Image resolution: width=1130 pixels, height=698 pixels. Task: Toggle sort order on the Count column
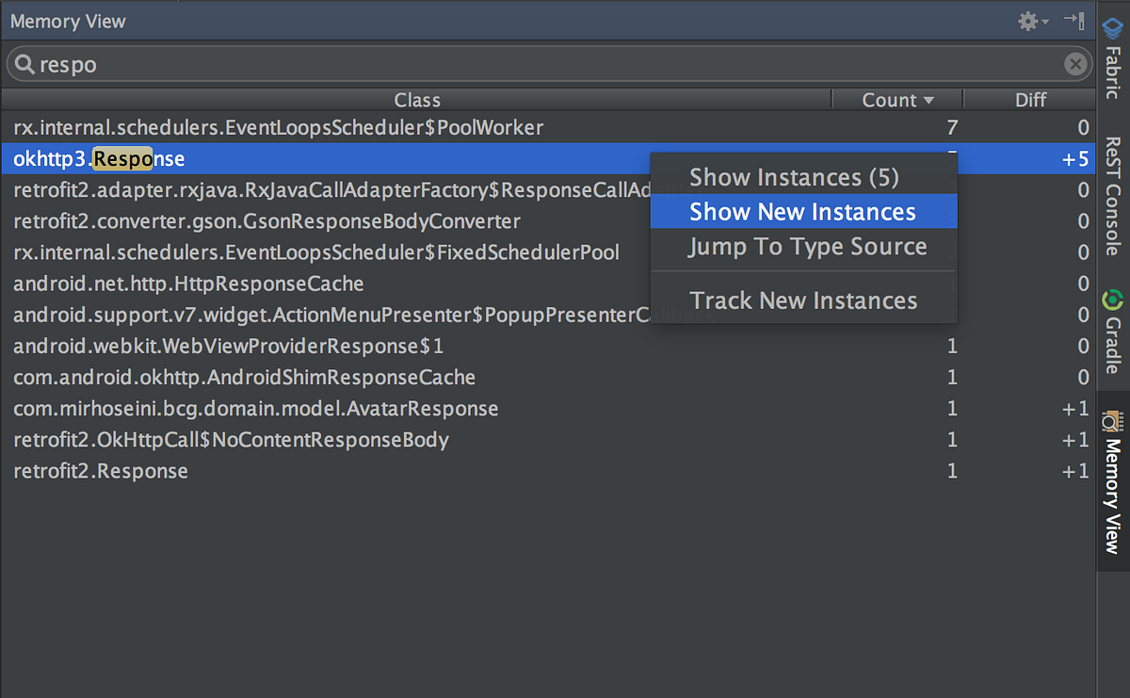[x=896, y=99]
